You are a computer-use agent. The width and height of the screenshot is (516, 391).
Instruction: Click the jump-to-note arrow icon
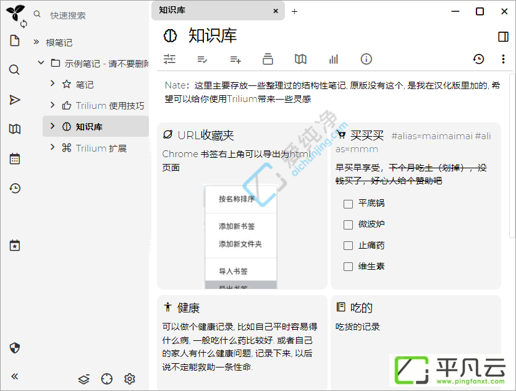coord(15,100)
